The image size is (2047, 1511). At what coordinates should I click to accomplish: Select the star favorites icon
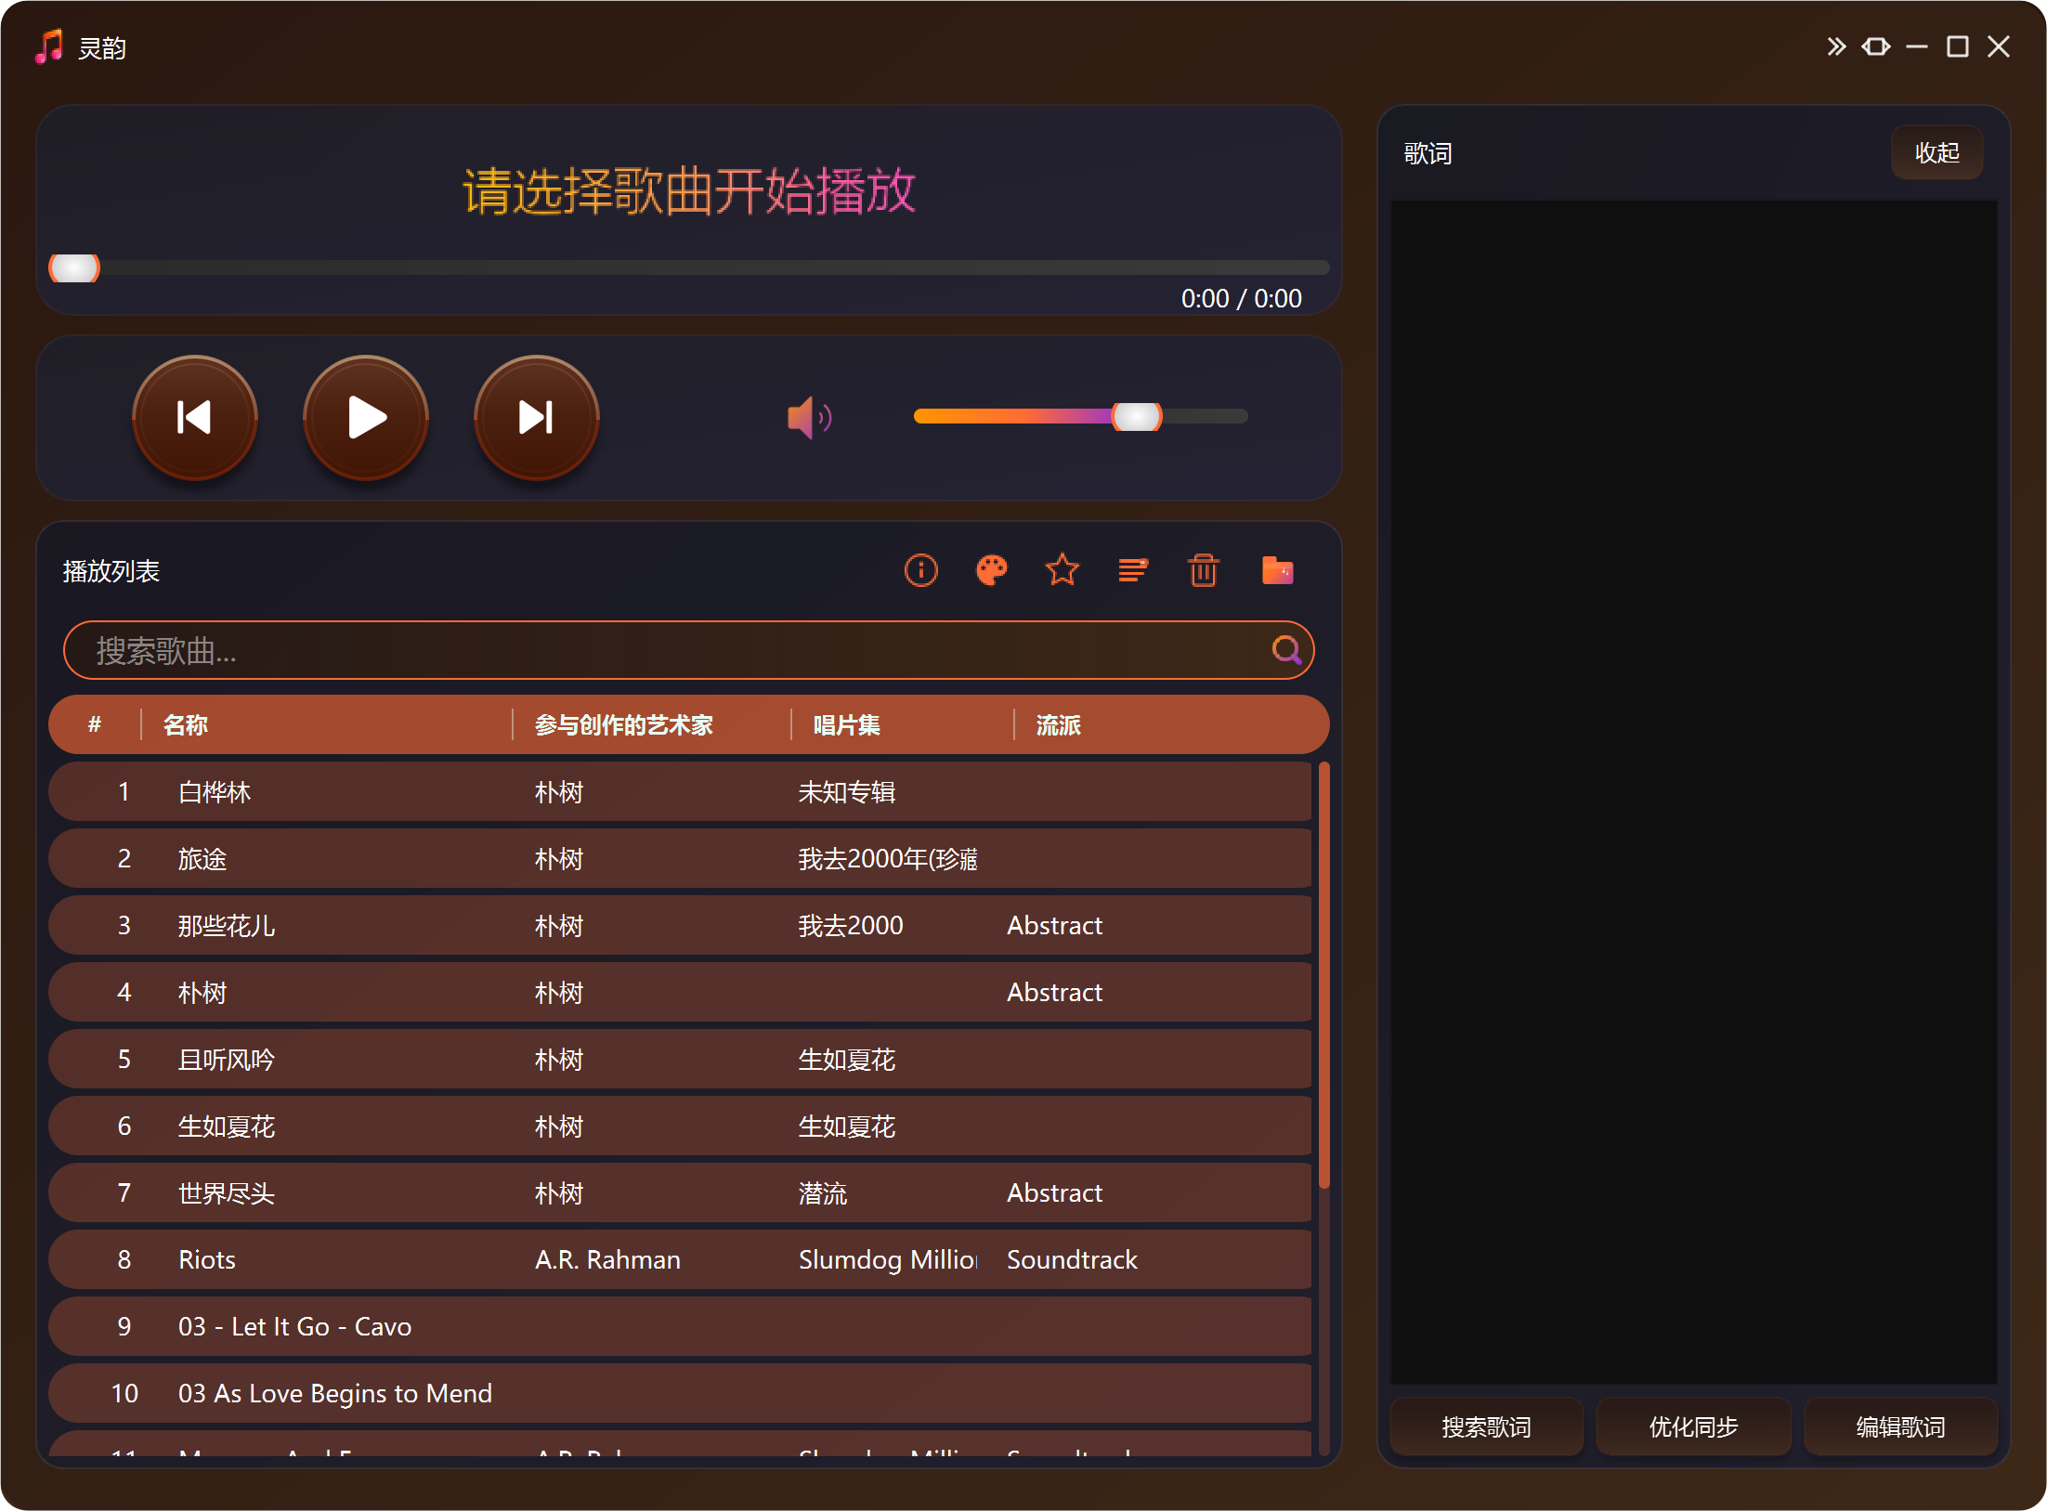click(x=1062, y=569)
